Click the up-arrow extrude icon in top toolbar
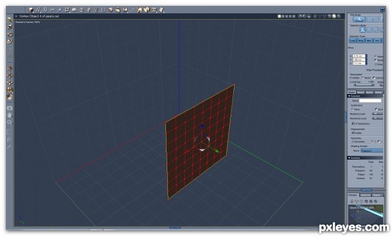This screenshot has height=236, width=392. click(89, 10)
